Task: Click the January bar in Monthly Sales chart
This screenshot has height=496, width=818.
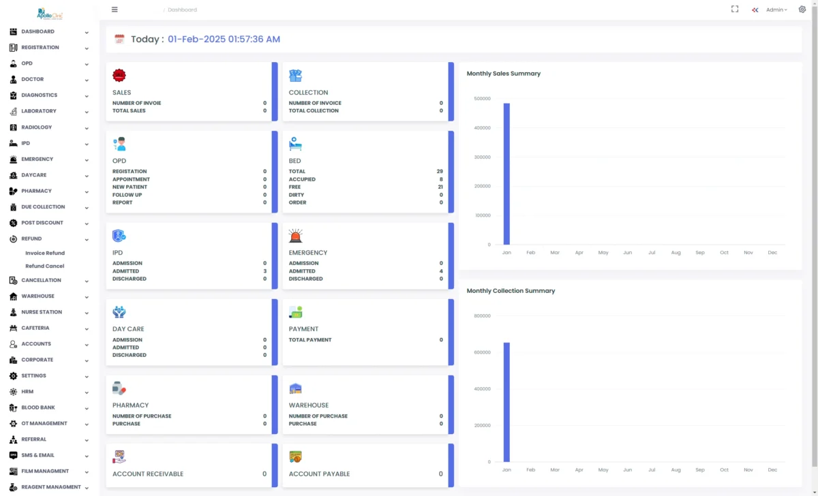Action: tap(506, 174)
